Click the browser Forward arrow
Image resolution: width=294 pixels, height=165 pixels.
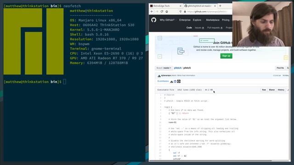tap(157, 11)
